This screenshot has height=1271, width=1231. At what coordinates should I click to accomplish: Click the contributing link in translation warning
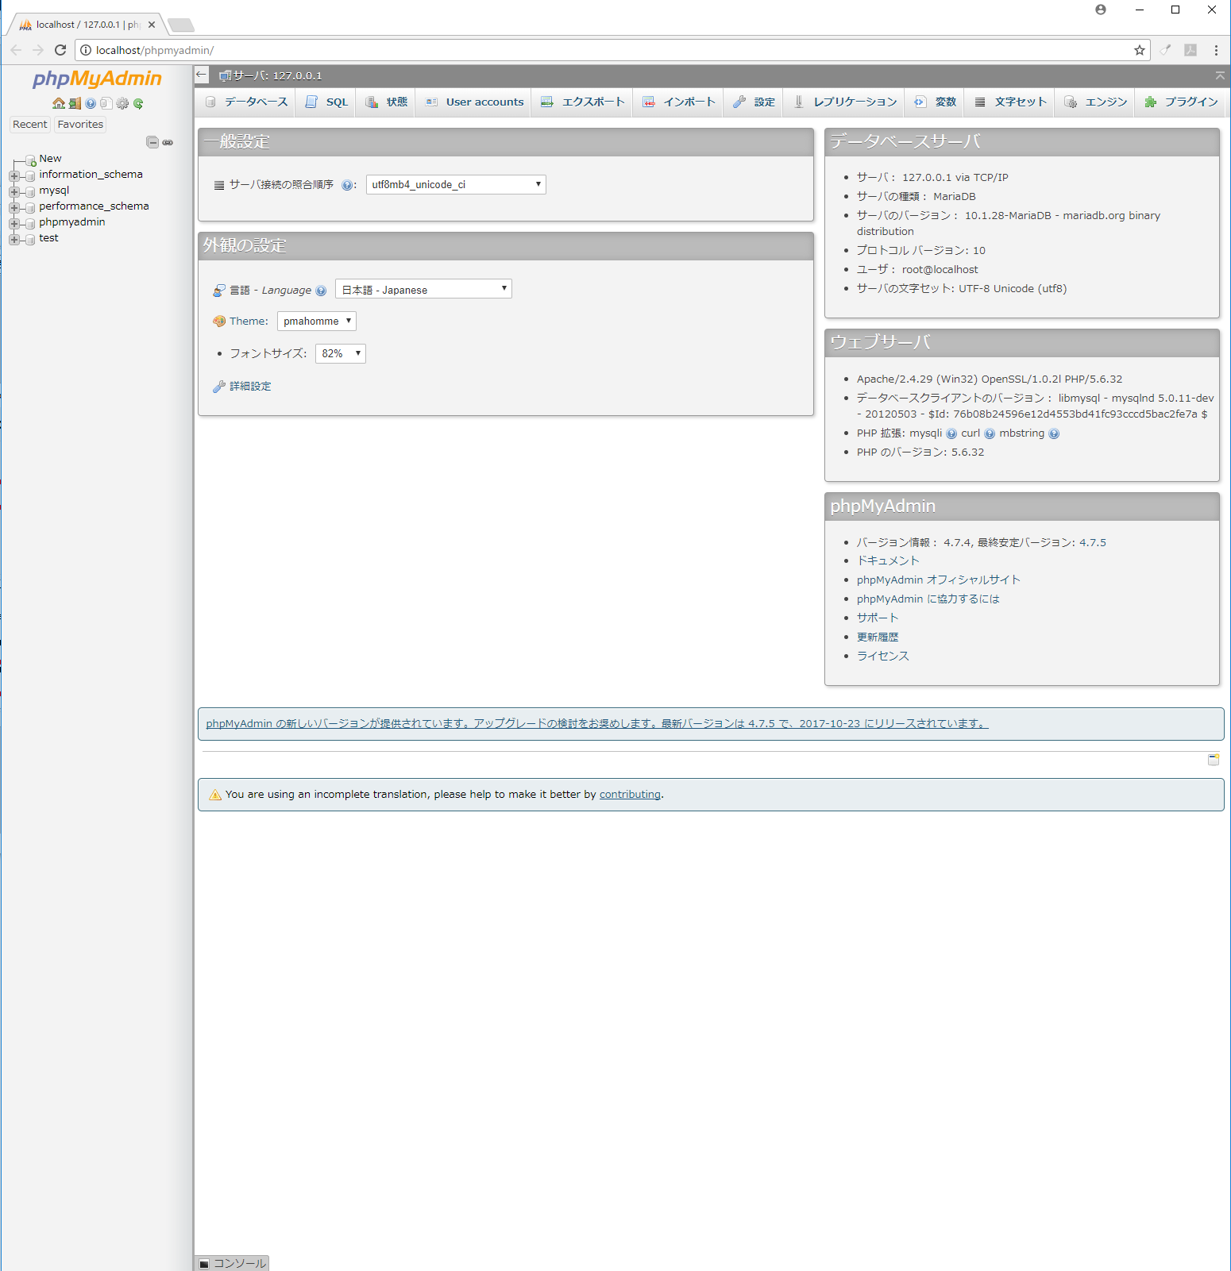click(630, 794)
